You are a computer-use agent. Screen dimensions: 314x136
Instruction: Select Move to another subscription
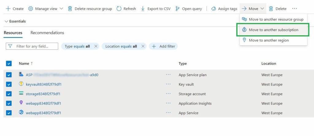tap(273, 30)
